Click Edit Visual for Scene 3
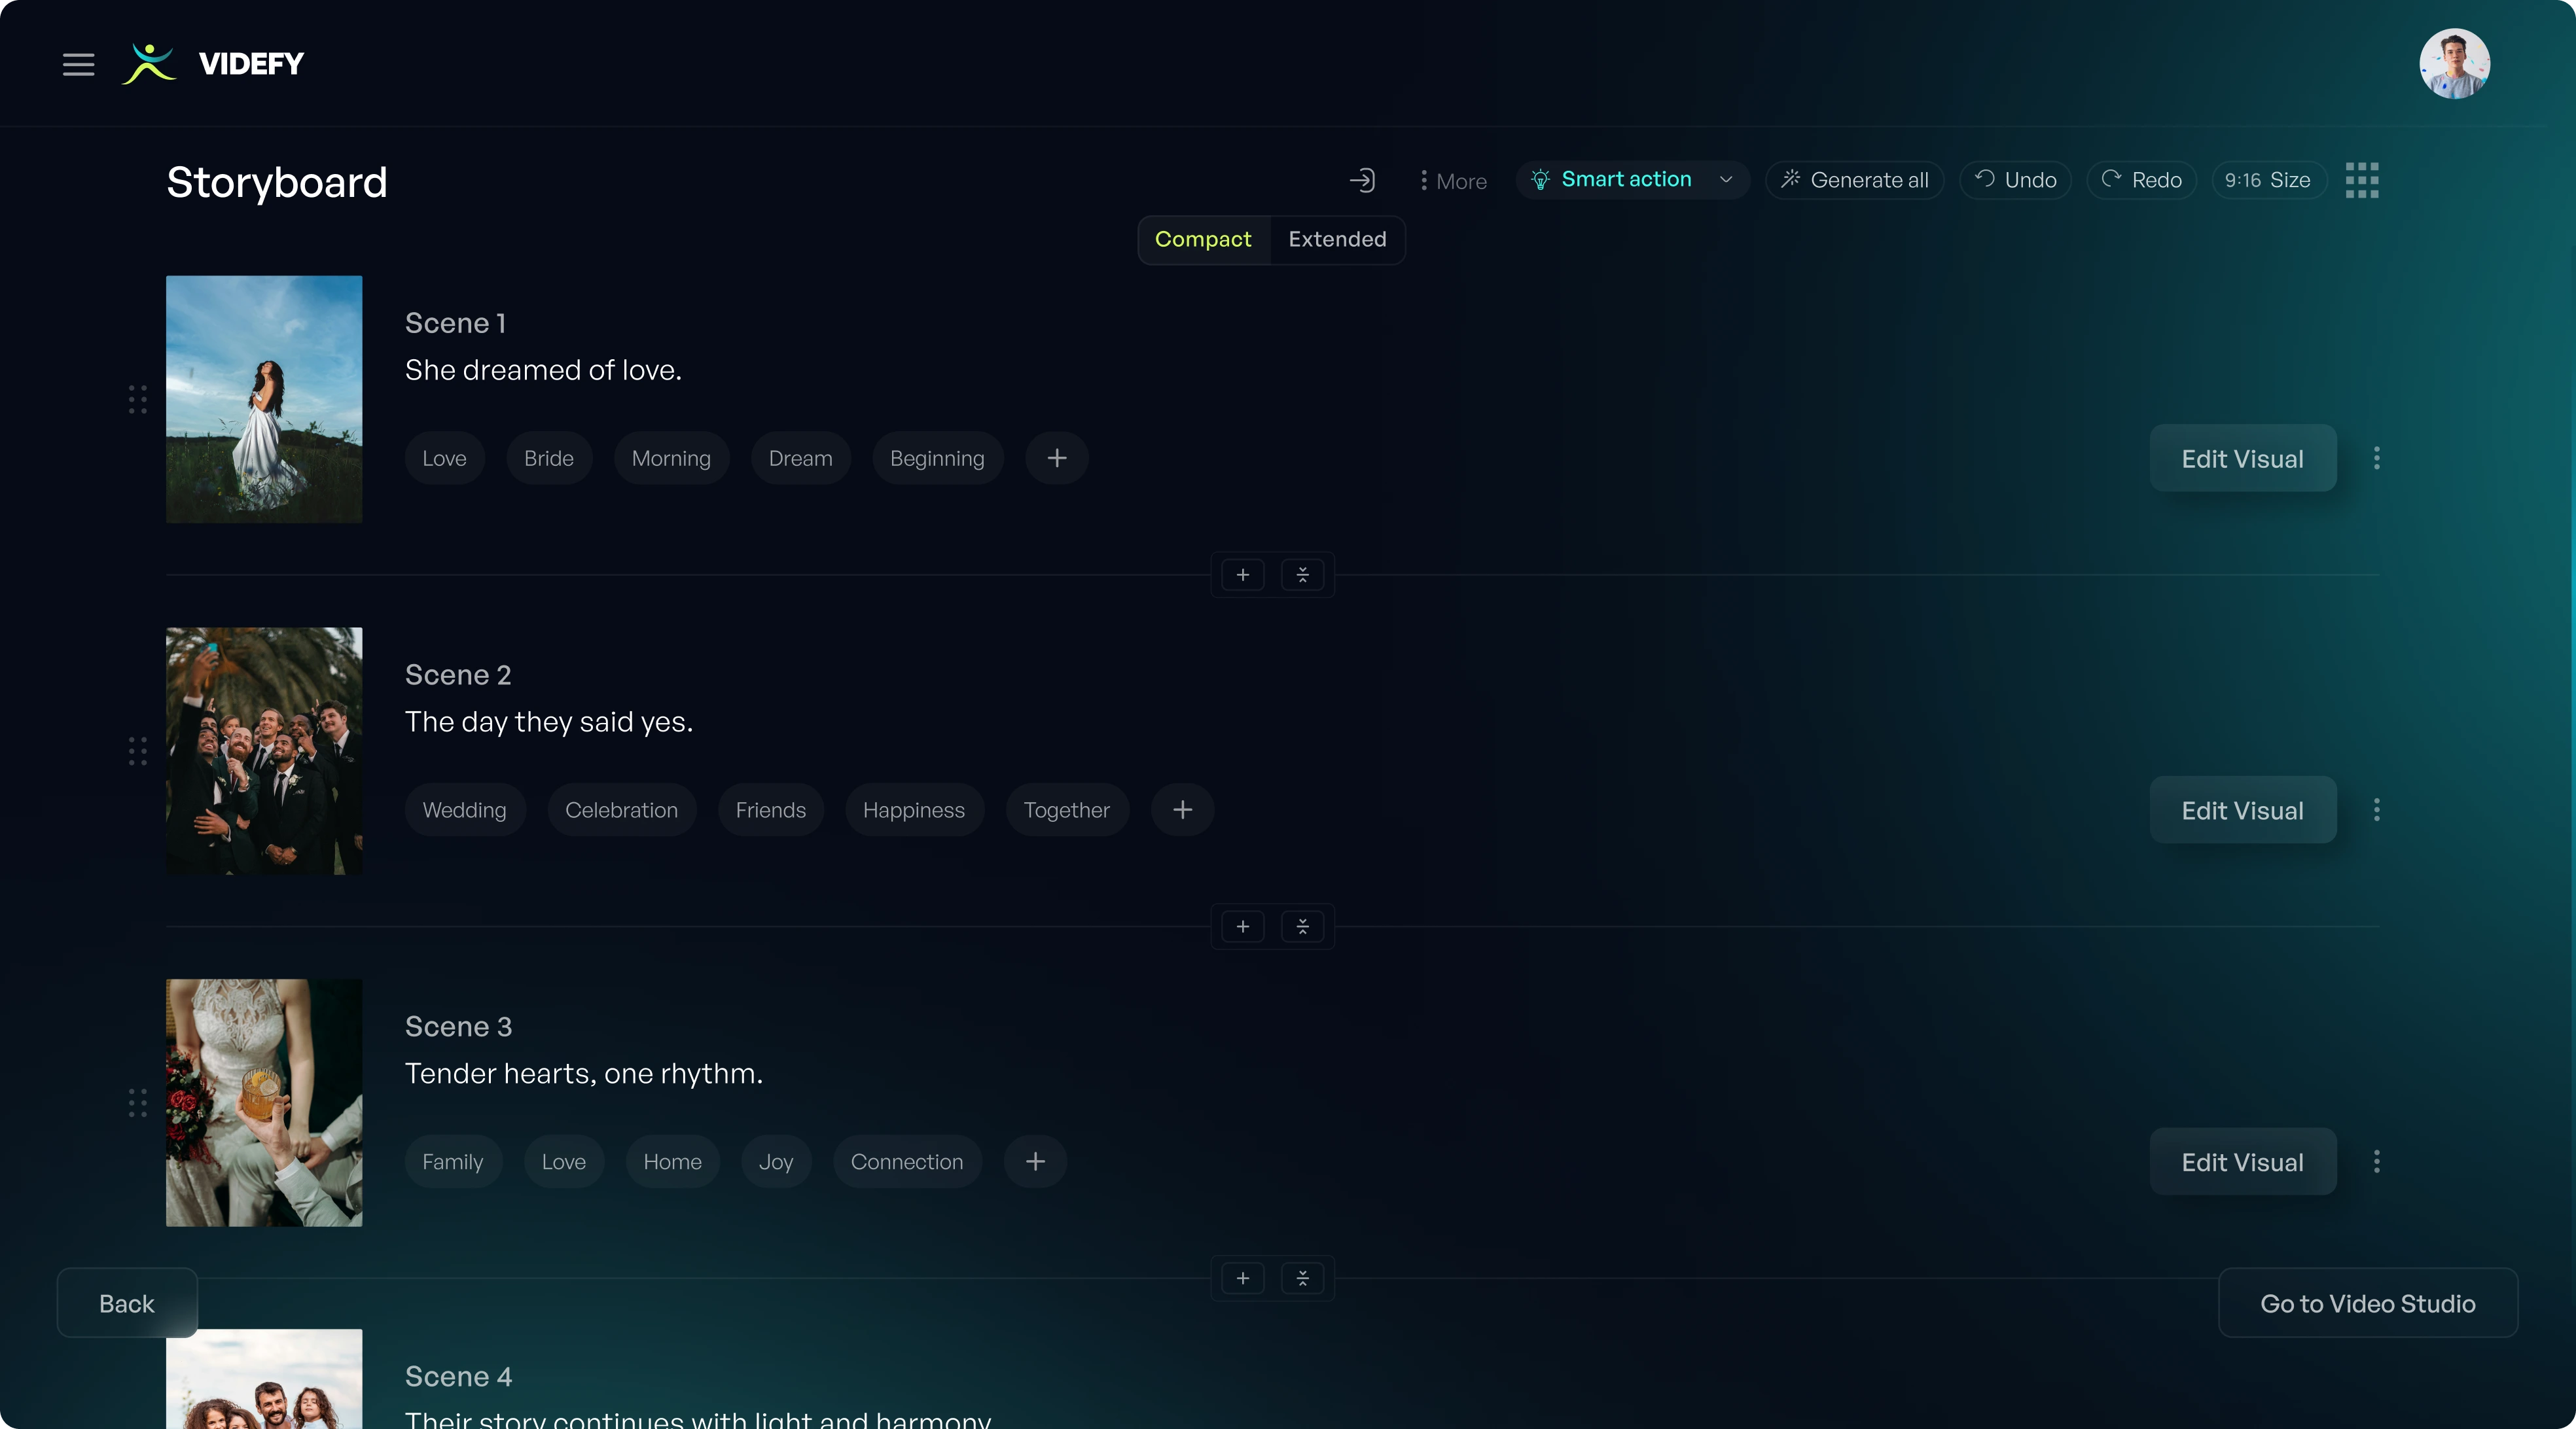The height and width of the screenshot is (1429, 2576). 2242,1161
